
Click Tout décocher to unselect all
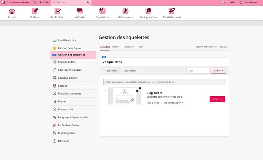click(129, 71)
